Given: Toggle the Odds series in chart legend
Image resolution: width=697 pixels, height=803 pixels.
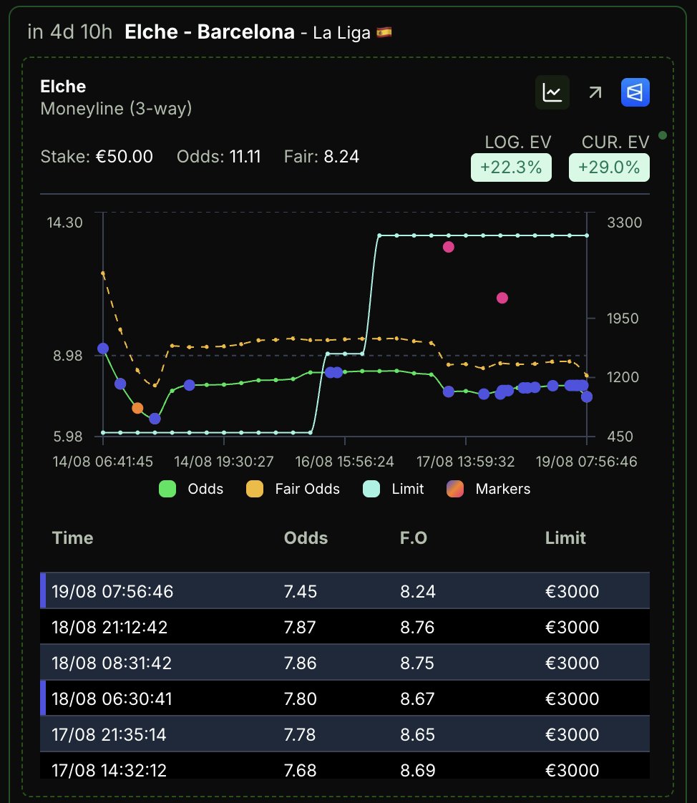Looking at the screenshot, I should [191, 489].
